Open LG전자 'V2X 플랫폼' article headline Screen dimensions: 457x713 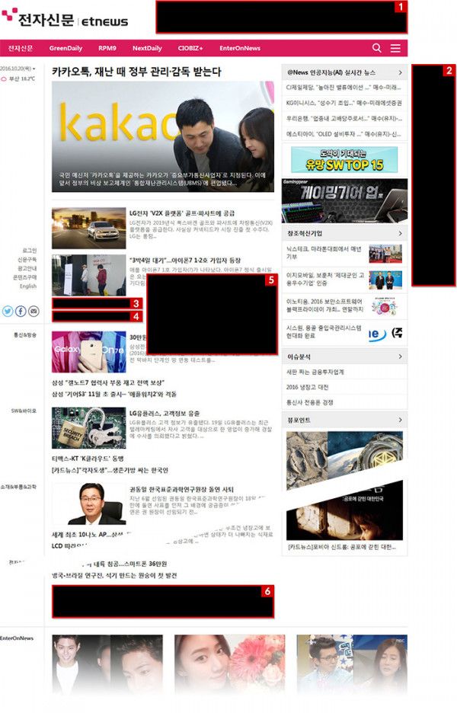(182, 213)
